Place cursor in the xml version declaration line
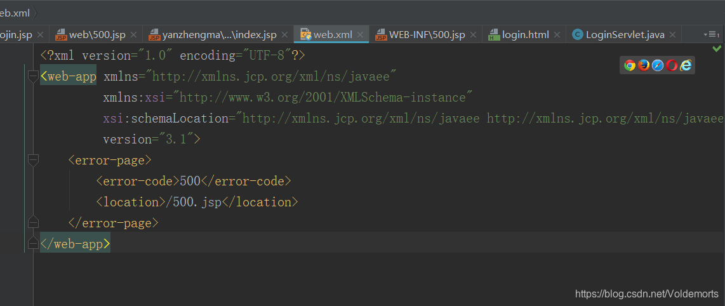725x306 pixels. [173, 55]
